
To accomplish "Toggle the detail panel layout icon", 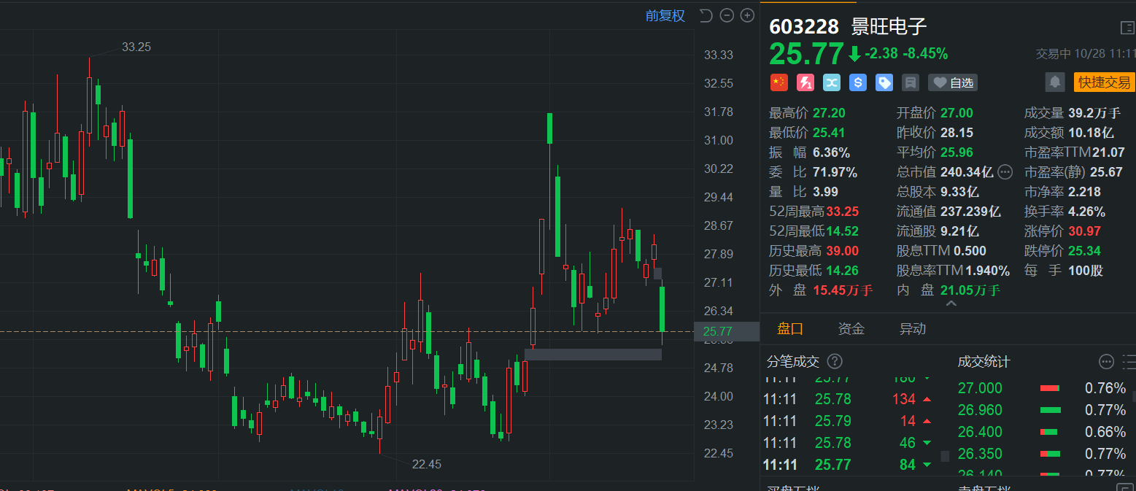I will tap(1127, 28).
